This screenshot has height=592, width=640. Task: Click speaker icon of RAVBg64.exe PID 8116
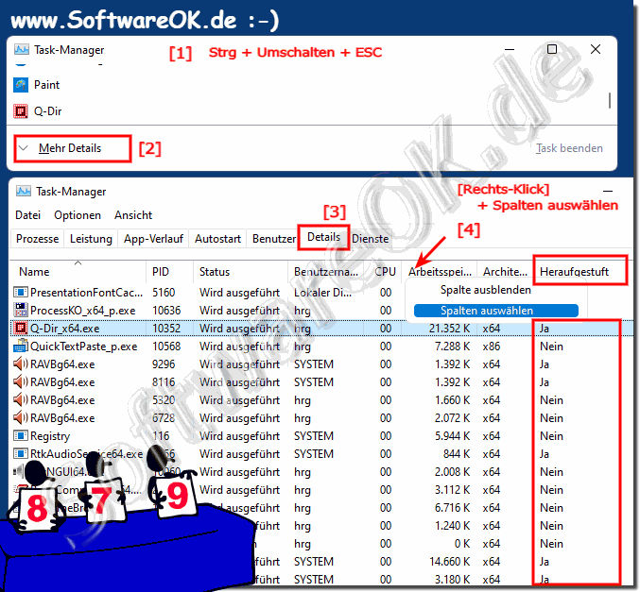tap(21, 382)
